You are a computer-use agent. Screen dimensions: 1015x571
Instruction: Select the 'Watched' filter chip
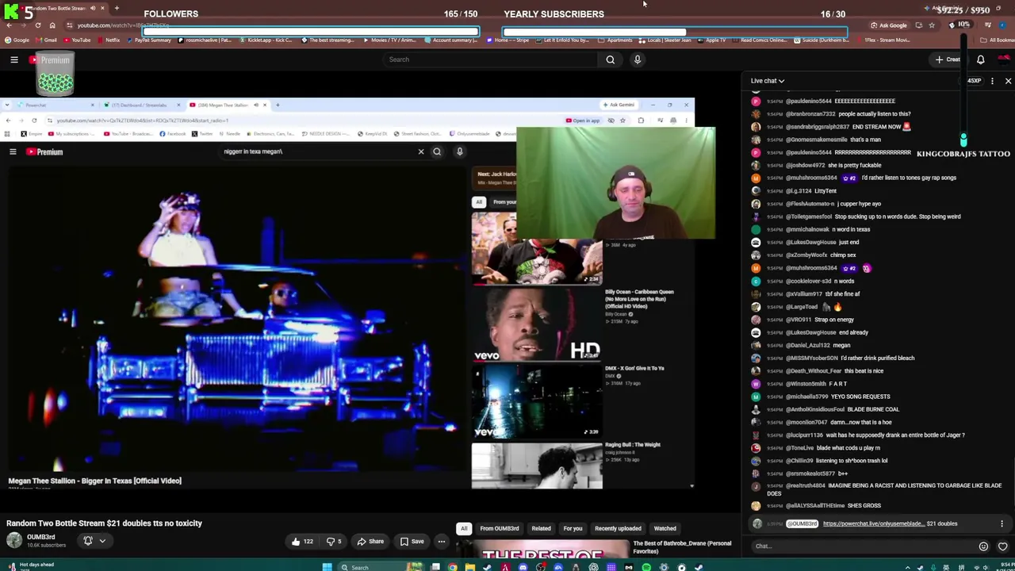(665, 528)
